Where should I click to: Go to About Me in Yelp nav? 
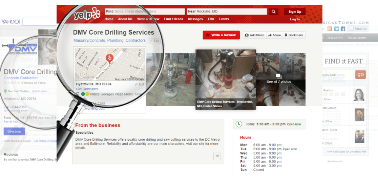tap(125, 19)
